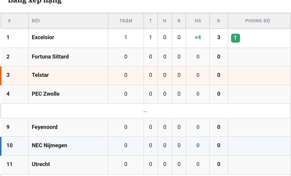Click the Đ points column header
This screenshot has height=176, width=291.
pyautogui.click(x=219, y=21)
